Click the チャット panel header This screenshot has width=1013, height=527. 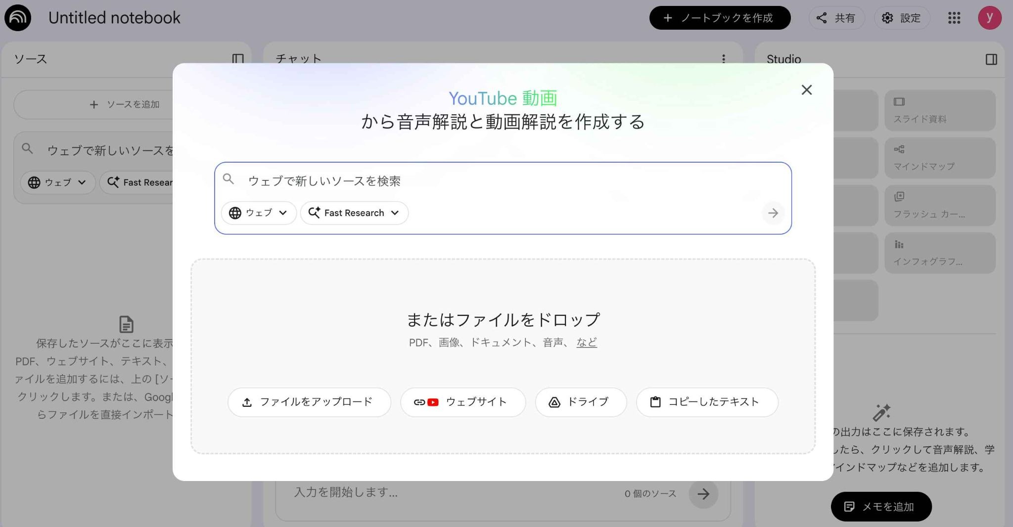coord(298,59)
